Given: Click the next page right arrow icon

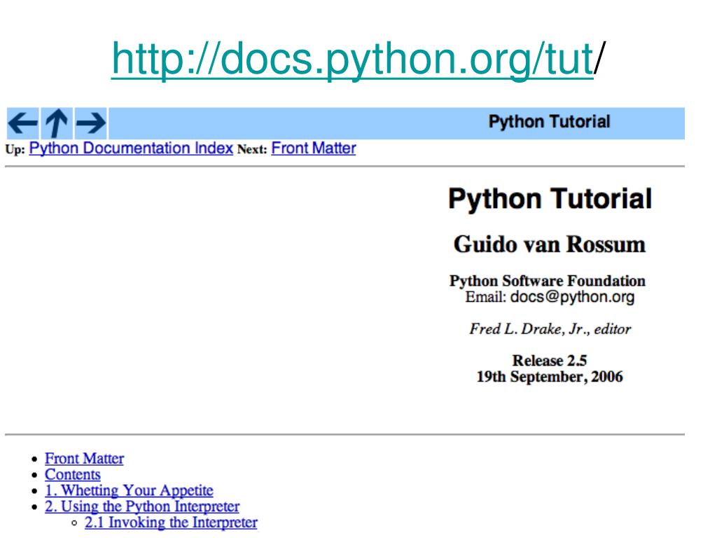Looking at the screenshot, I should point(91,123).
